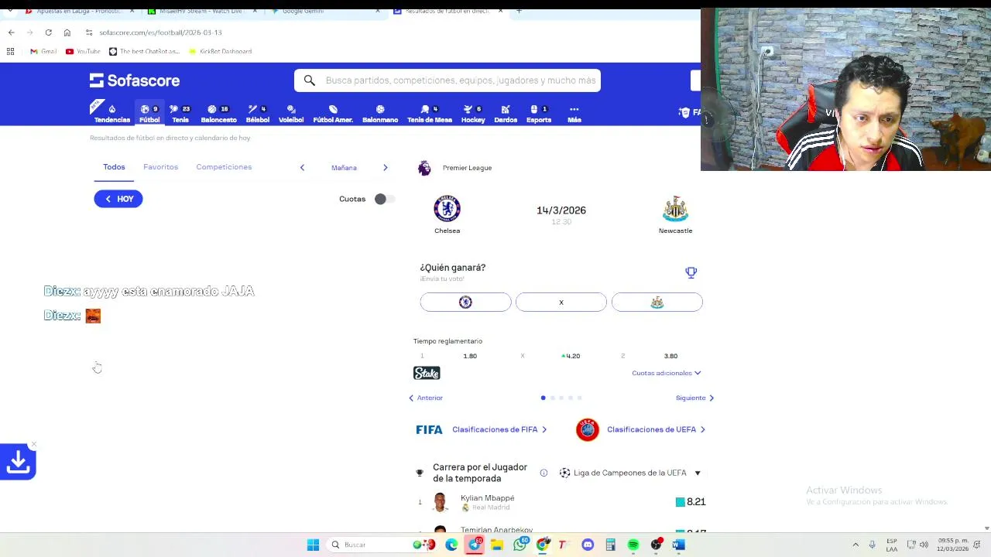
Task: Select the Todos tab
Action: point(114,167)
